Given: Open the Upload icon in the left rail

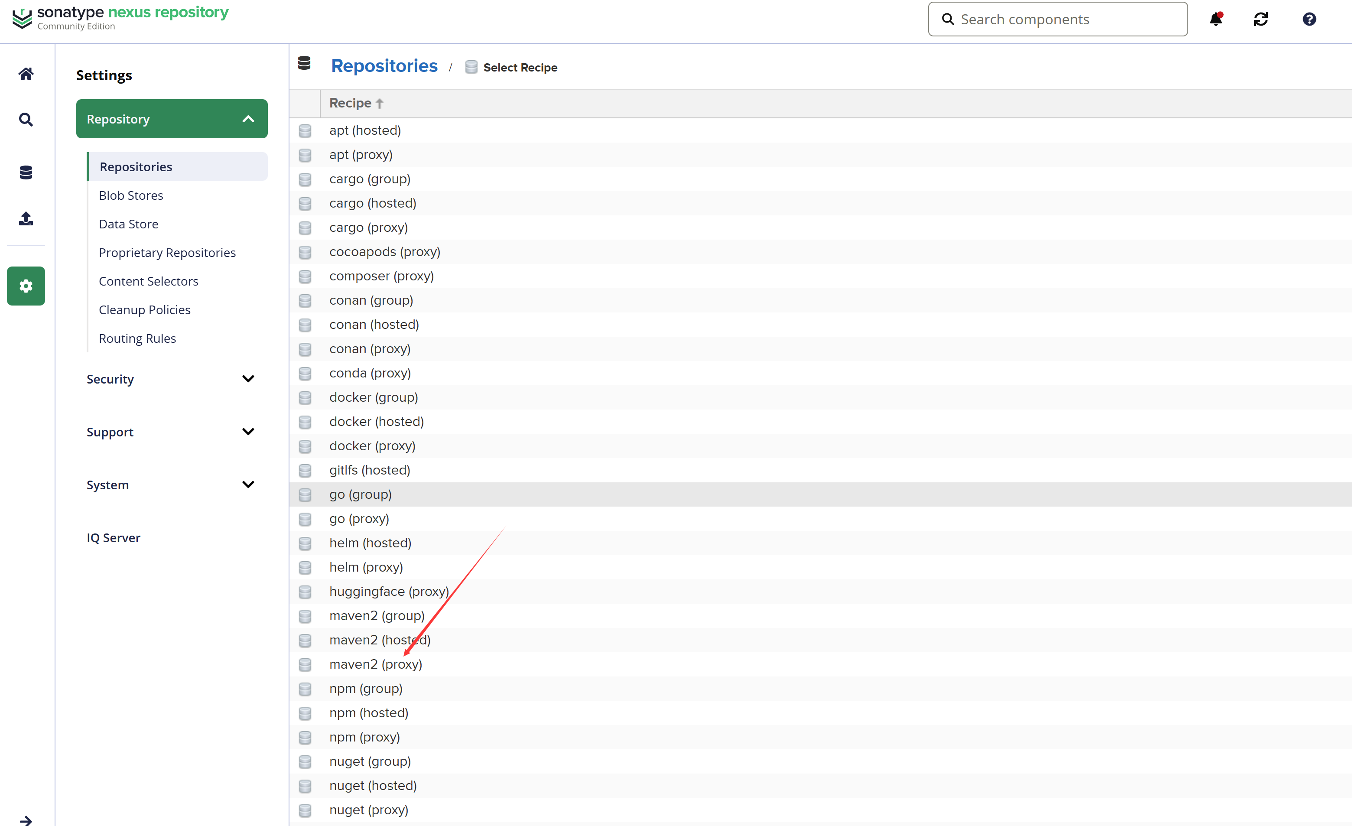Looking at the screenshot, I should 26,218.
